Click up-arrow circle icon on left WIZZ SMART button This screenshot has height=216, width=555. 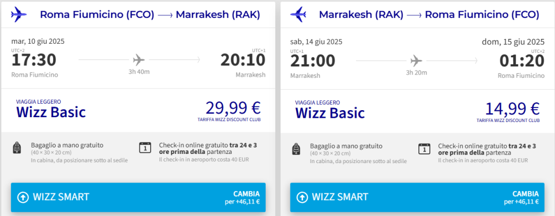[x=23, y=197]
